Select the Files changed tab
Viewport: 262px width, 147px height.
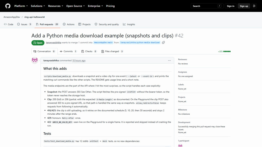click(112, 51)
